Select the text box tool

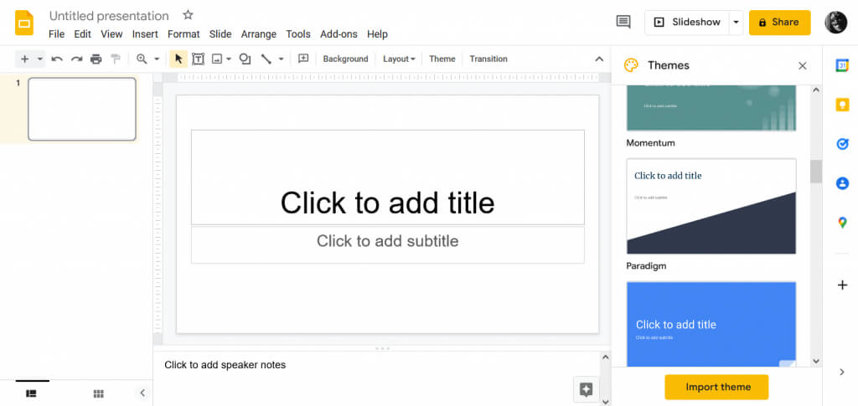click(x=198, y=59)
